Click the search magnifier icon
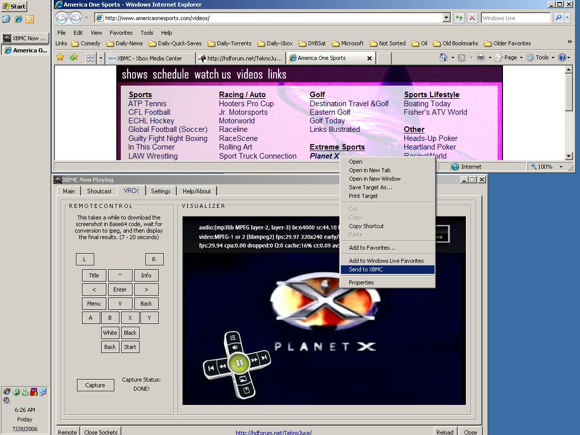 point(558,18)
